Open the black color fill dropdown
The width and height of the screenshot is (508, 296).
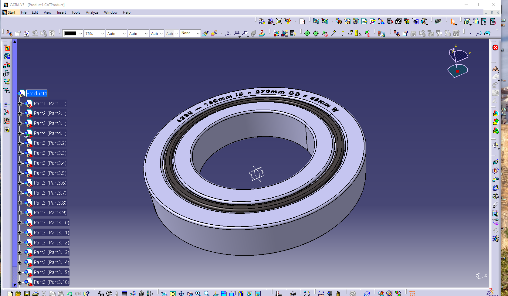pos(81,33)
